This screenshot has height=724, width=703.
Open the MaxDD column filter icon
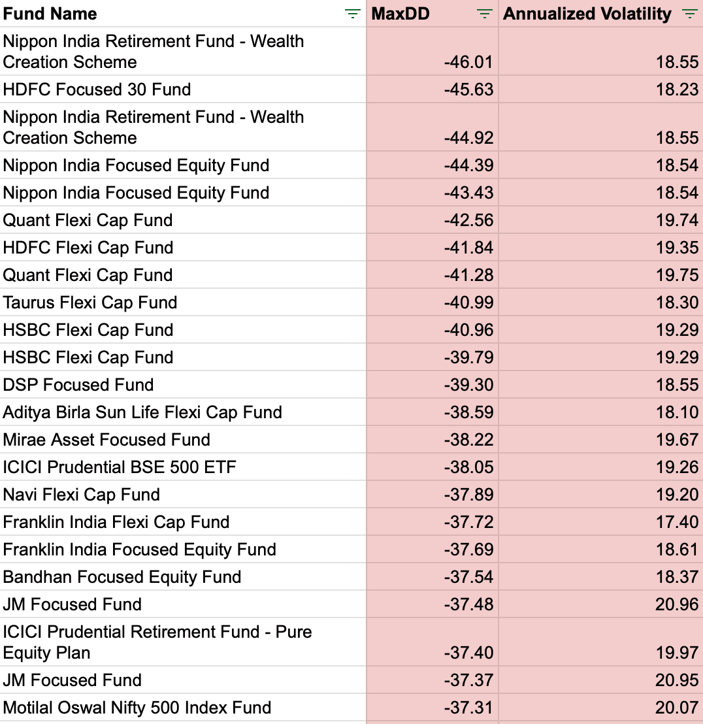pos(484,14)
